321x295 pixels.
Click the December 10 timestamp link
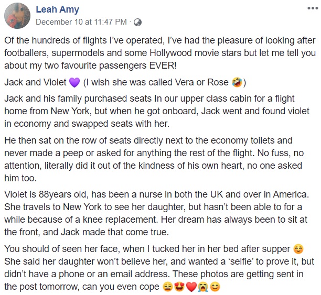pyautogui.click(x=82, y=22)
